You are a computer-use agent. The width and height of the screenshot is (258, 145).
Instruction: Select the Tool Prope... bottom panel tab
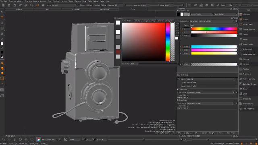tap(231, 133)
